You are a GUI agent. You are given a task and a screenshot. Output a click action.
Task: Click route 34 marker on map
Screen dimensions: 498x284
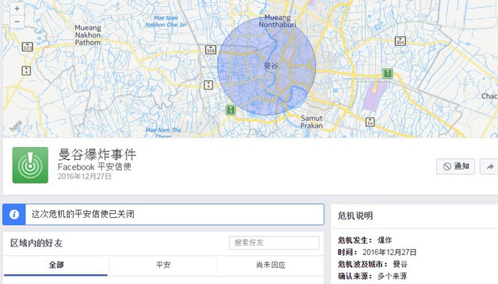point(370,122)
